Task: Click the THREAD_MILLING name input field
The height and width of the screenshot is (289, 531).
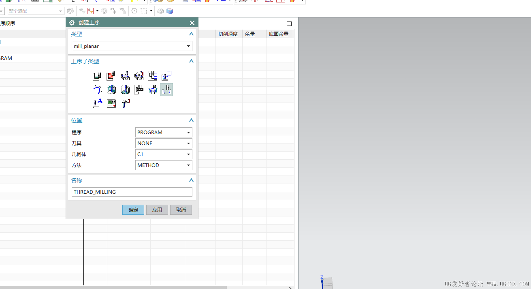Action: click(x=132, y=192)
